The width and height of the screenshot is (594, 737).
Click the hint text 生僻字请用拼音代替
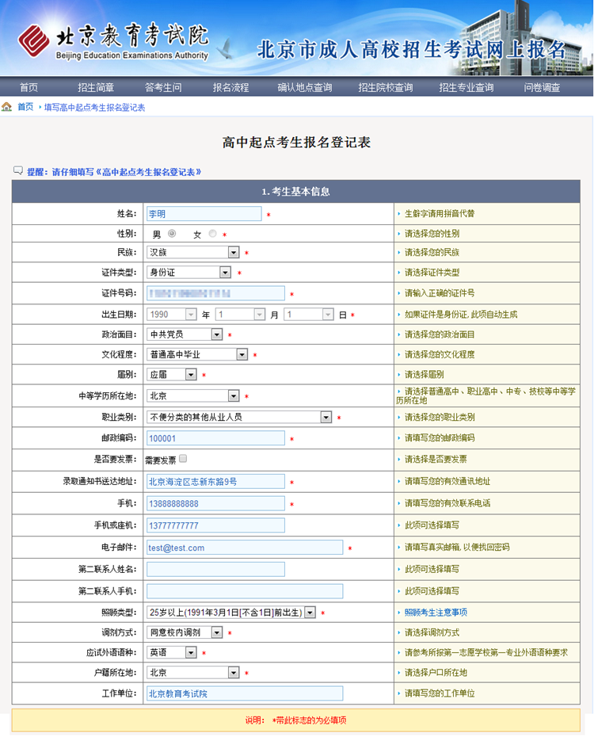tap(440, 213)
